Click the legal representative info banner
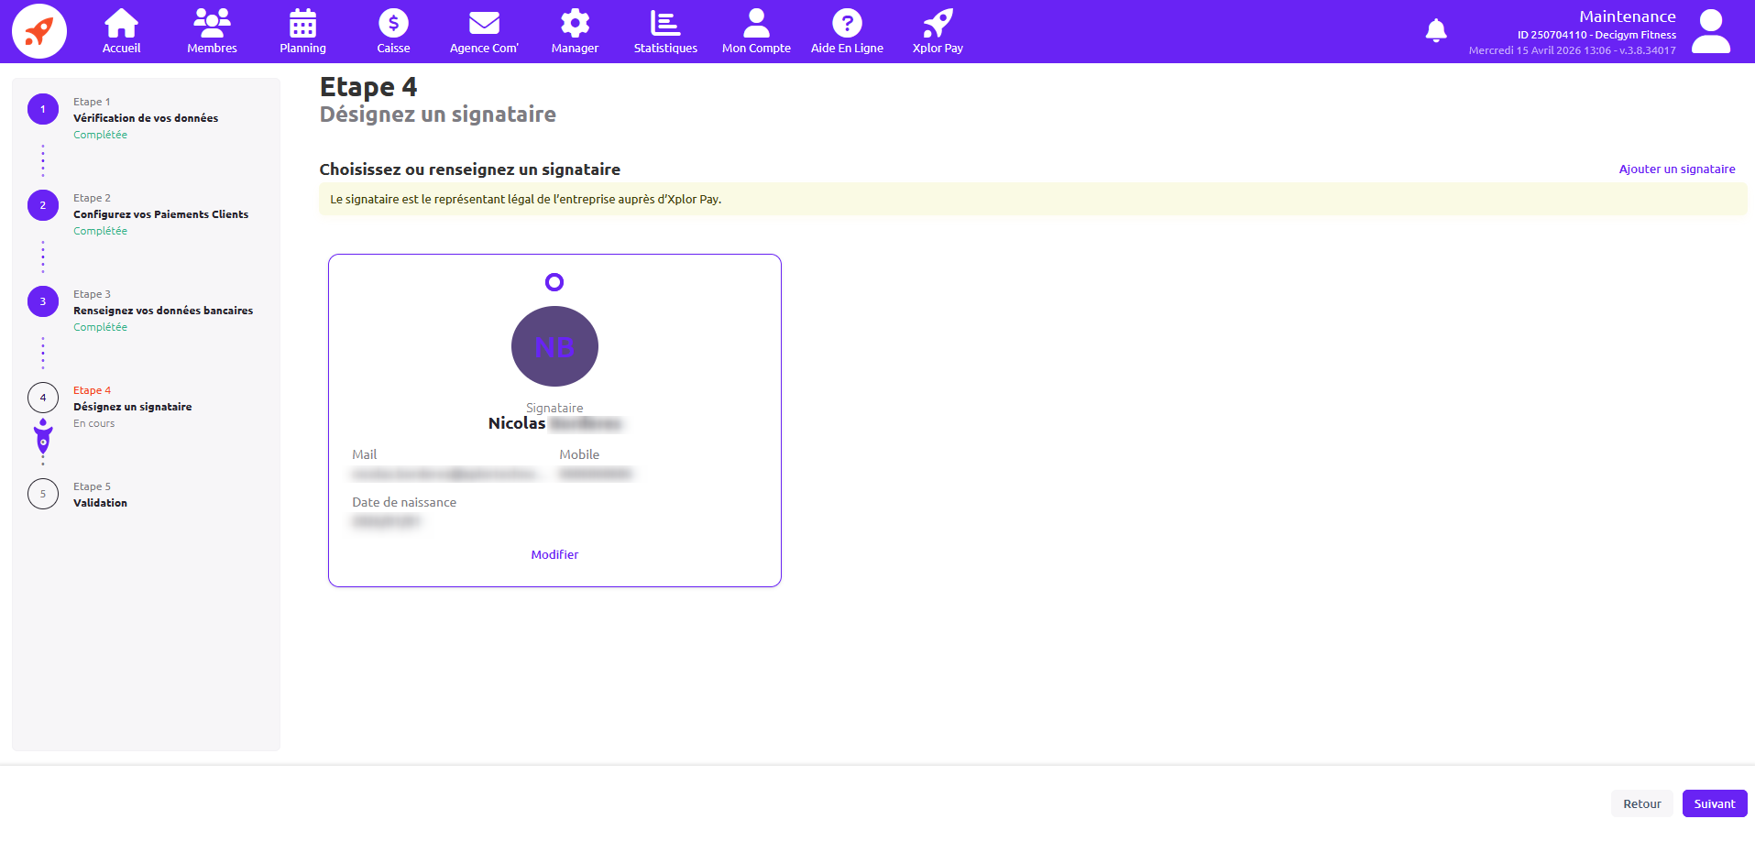This screenshot has width=1755, height=841. 1033,199
